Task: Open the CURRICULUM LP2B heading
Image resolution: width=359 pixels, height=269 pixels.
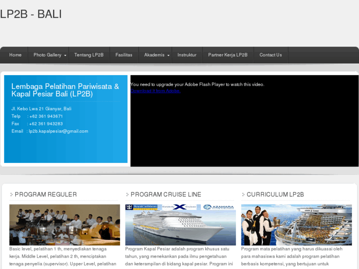Action: pyautogui.click(x=275, y=194)
